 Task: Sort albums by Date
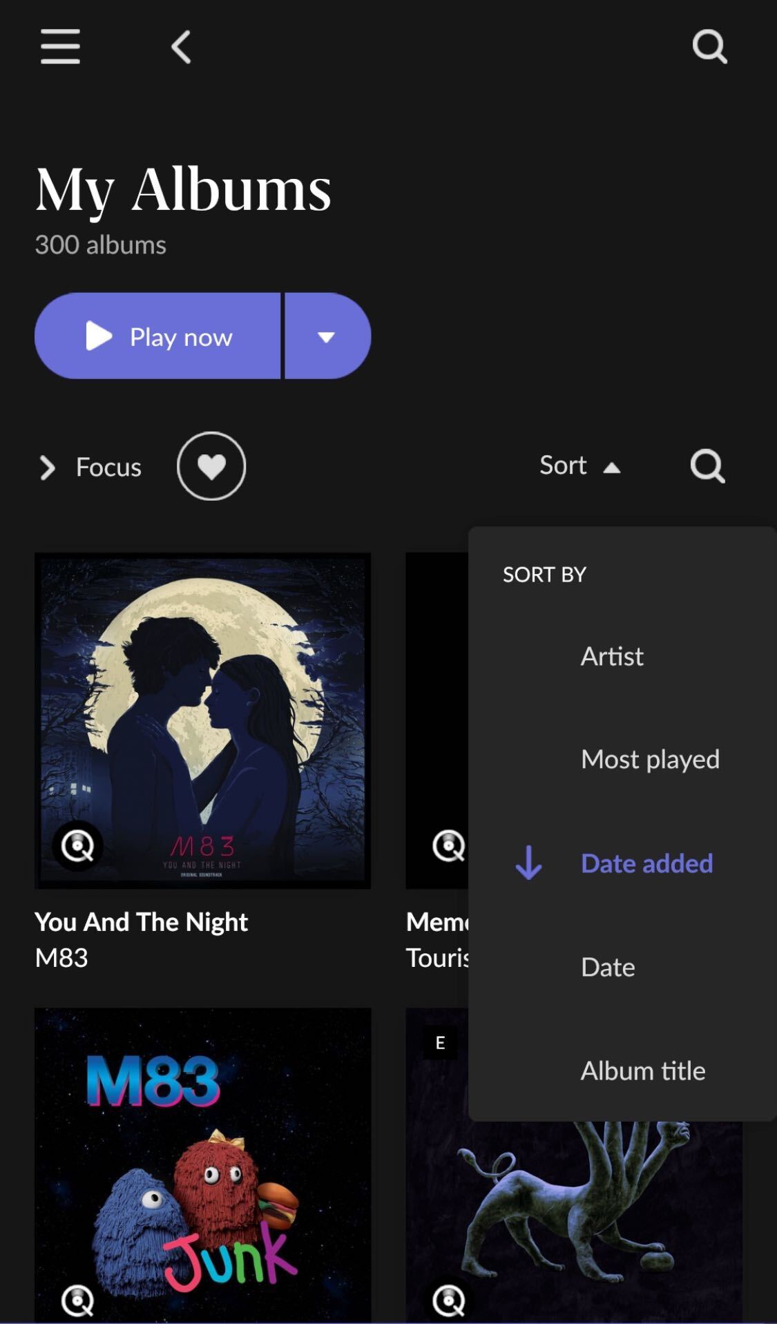coord(608,967)
